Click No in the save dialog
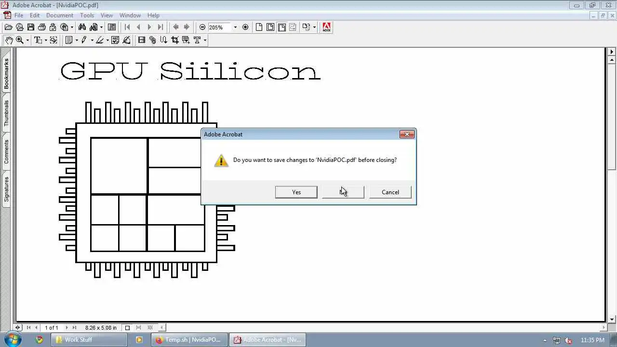Screen dimensions: 617x347 [343, 192]
